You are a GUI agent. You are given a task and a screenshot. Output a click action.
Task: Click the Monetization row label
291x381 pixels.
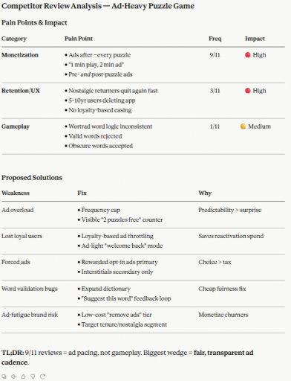tap(20, 55)
